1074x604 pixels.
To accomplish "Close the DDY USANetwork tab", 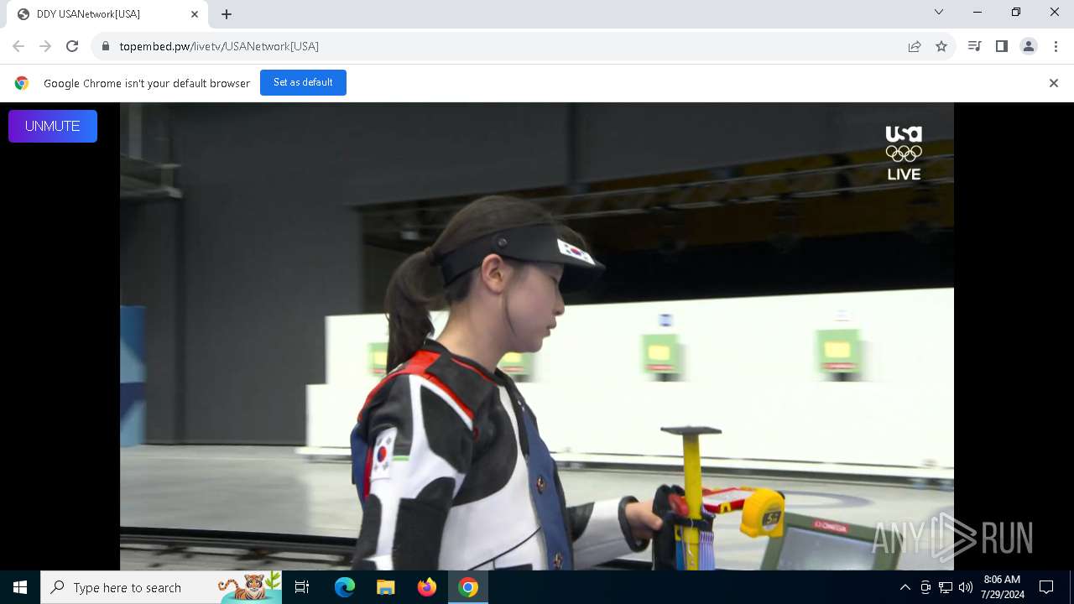I will pyautogui.click(x=195, y=14).
